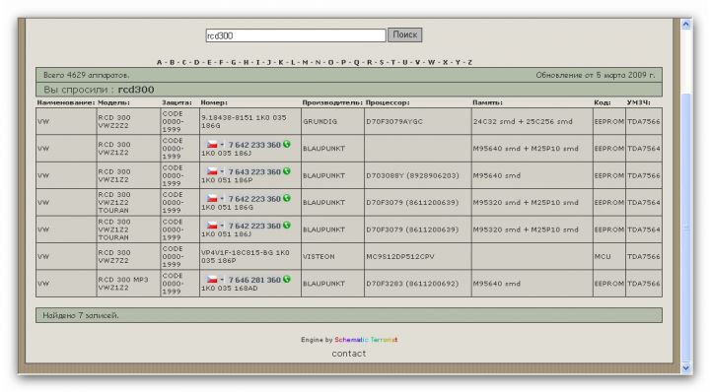Open the small arrow by the flag in the 1K0 051 186G row
This screenshot has height=392, width=710.
(222, 199)
